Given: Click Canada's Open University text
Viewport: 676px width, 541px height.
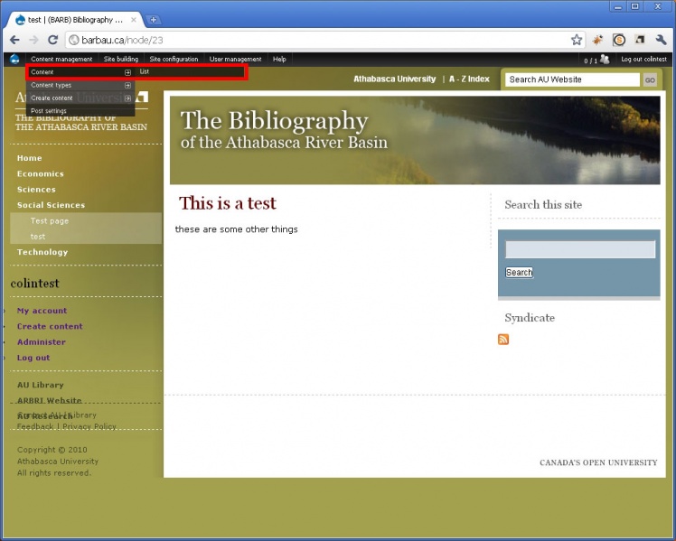Looking at the screenshot, I should (598, 462).
